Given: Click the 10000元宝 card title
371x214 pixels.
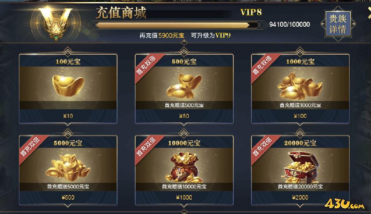Looking at the screenshot, I should (184, 143).
